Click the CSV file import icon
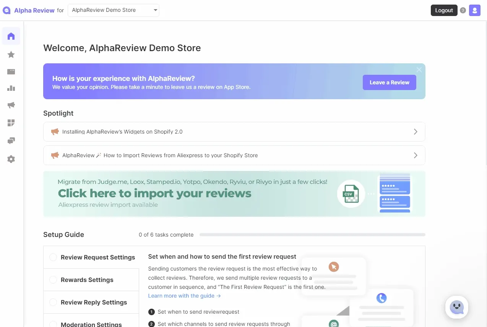 [351, 194]
